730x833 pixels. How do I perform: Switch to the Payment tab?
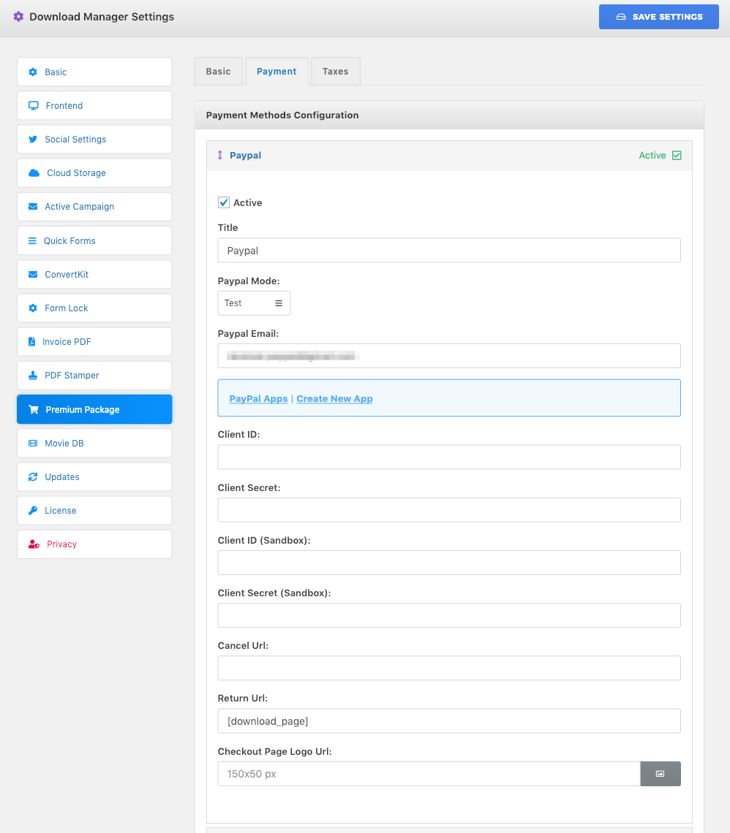click(x=276, y=71)
